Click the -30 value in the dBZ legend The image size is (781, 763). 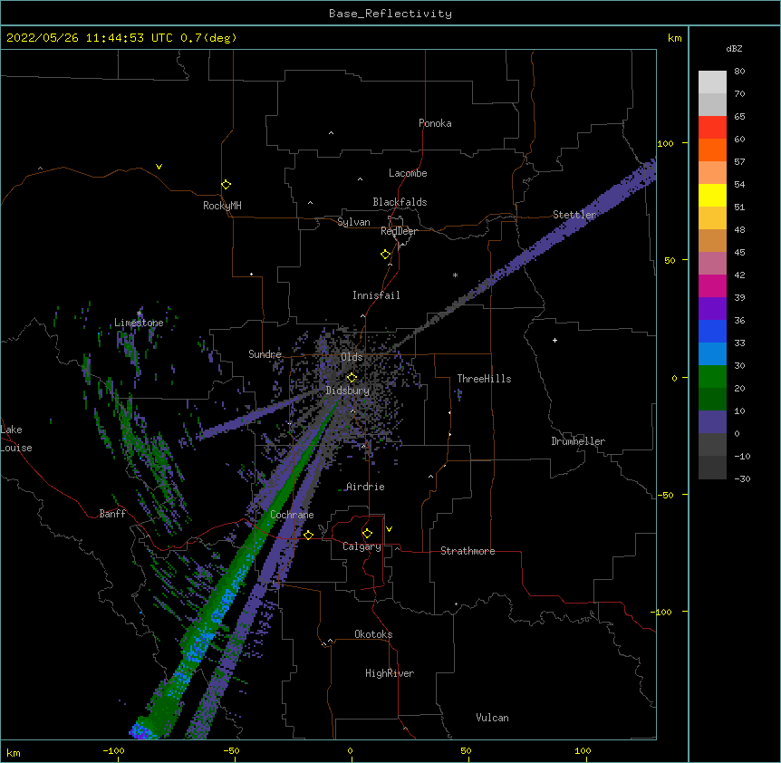[x=742, y=479]
